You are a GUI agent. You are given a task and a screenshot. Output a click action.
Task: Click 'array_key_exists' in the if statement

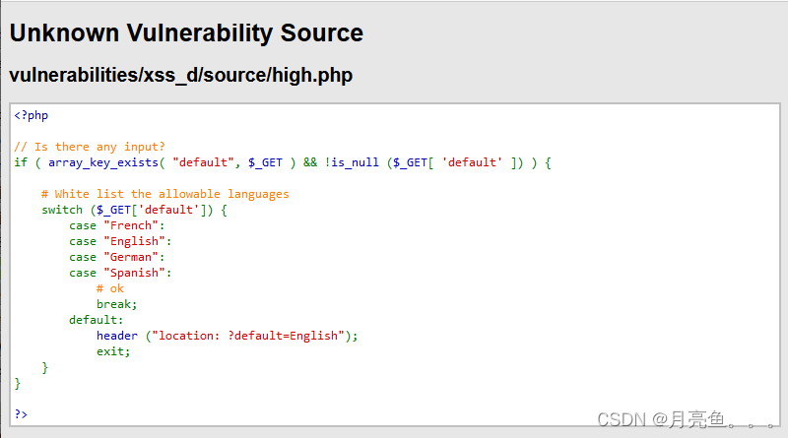103,162
